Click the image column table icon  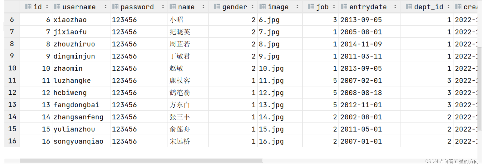pyautogui.click(x=263, y=7)
